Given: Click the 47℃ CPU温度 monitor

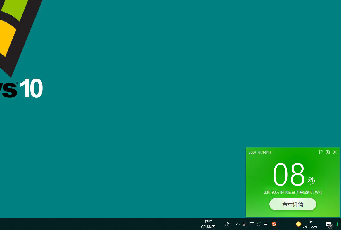Looking at the screenshot, I should click(x=208, y=224).
